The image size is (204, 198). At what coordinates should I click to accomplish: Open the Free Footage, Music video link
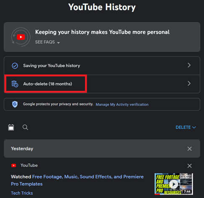pyautogui.click(x=77, y=180)
